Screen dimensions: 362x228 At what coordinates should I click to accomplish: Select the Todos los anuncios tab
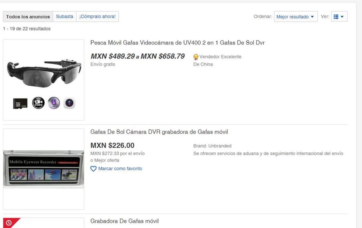pyautogui.click(x=28, y=17)
